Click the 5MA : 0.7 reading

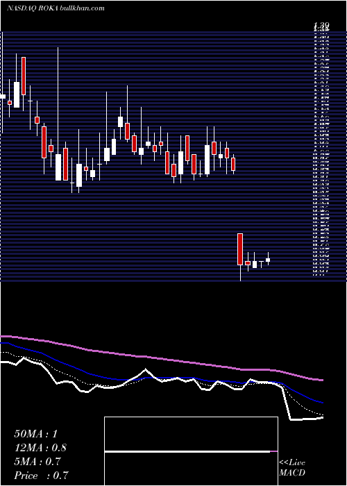(38, 462)
